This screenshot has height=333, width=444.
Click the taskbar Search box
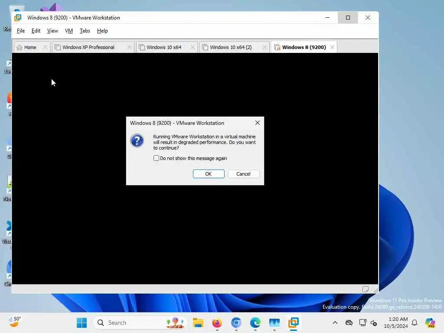tap(140, 323)
